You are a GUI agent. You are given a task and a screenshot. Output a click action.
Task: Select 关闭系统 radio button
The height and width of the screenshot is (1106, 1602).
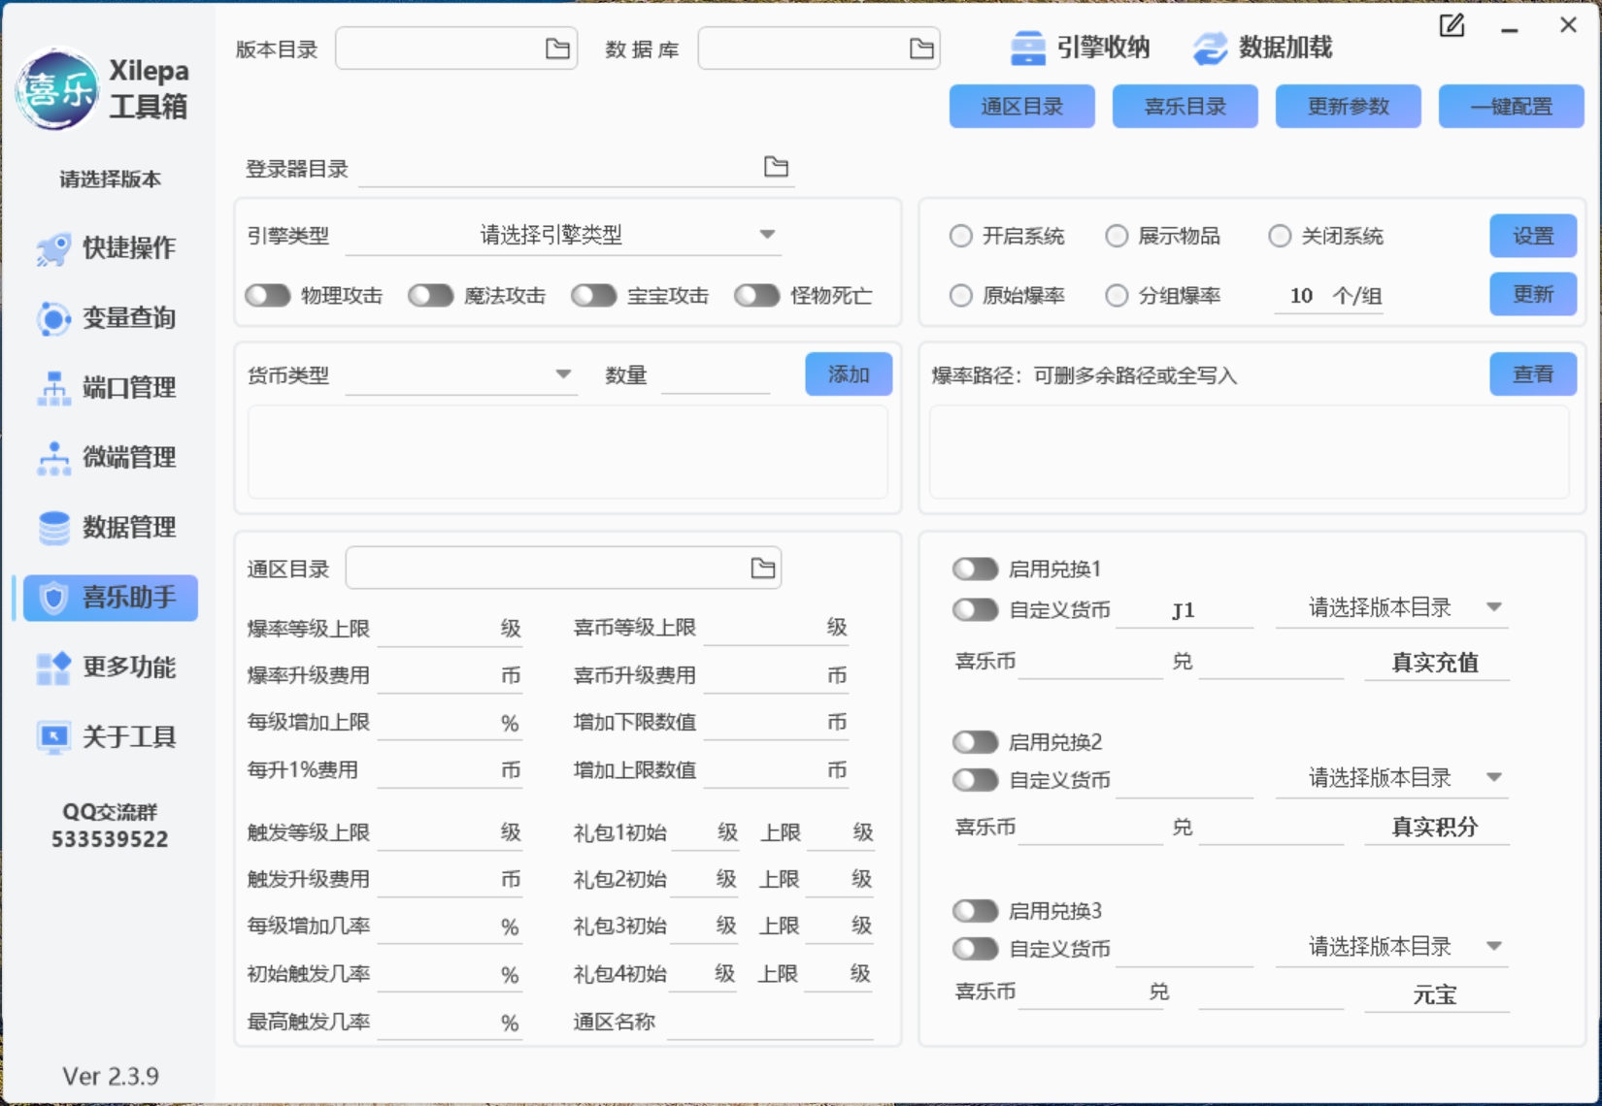tap(1280, 236)
